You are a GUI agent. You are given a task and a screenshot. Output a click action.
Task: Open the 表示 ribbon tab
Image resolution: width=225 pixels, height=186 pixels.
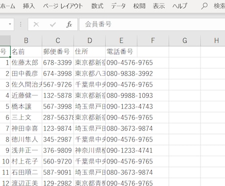point(159,6)
